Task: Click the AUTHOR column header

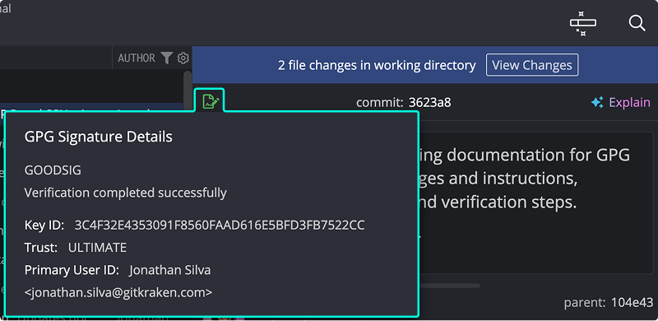Action: (x=137, y=58)
